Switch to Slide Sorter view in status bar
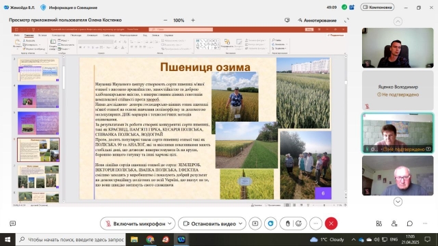Image resolution: width=438 pixels, height=246 pixels. 294,205
